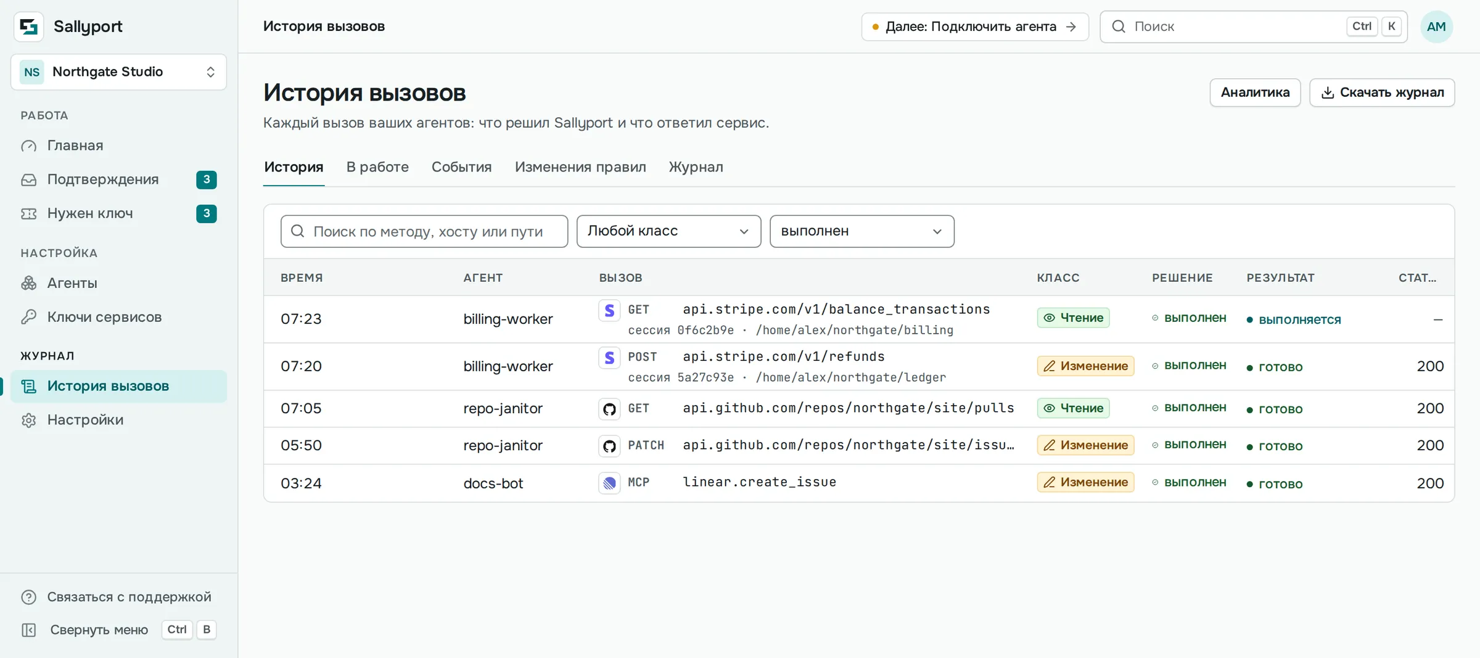Click the Linear icon in the docs-bot row

tap(609, 483)
